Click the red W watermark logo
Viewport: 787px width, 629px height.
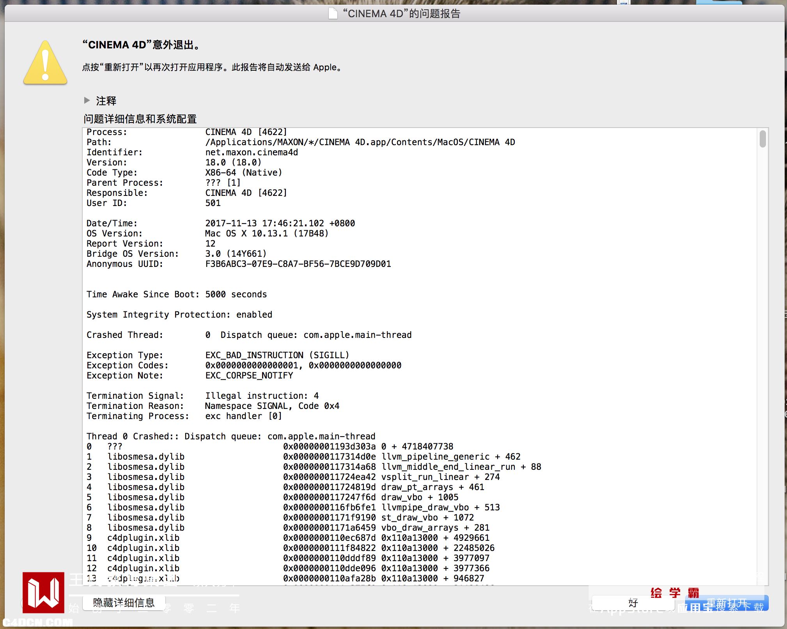tap(43, 592)
